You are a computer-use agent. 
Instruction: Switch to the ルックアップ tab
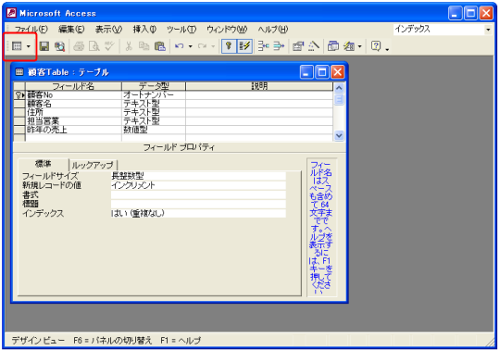click(93, 165)
